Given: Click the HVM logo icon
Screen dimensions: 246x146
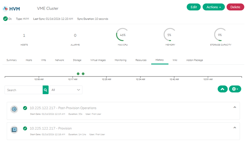Looking at the screenshot, I should (6, 9).
